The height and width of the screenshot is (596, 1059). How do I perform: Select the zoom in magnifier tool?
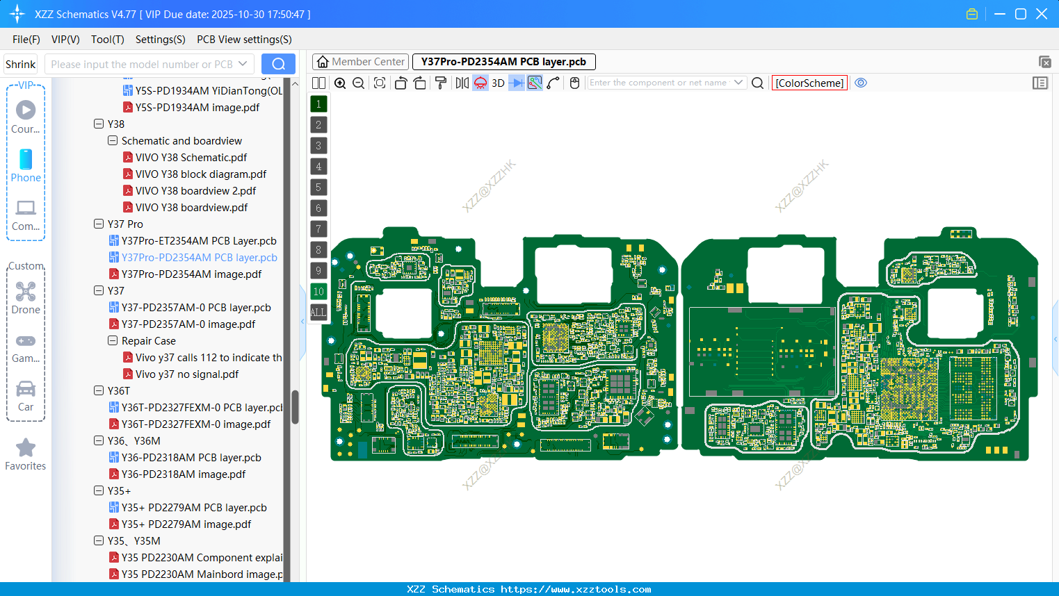coord(340,83)
